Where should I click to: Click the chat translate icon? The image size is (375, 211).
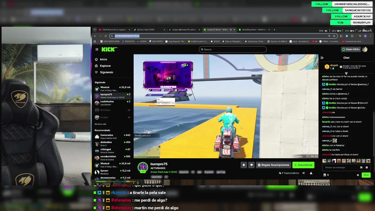[361, 167]
